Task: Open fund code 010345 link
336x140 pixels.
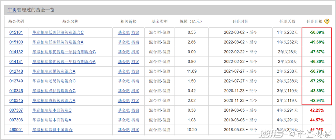Action: tap(16, 100)
